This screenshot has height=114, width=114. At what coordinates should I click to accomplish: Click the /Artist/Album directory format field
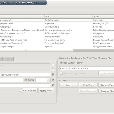click(106, 74)
